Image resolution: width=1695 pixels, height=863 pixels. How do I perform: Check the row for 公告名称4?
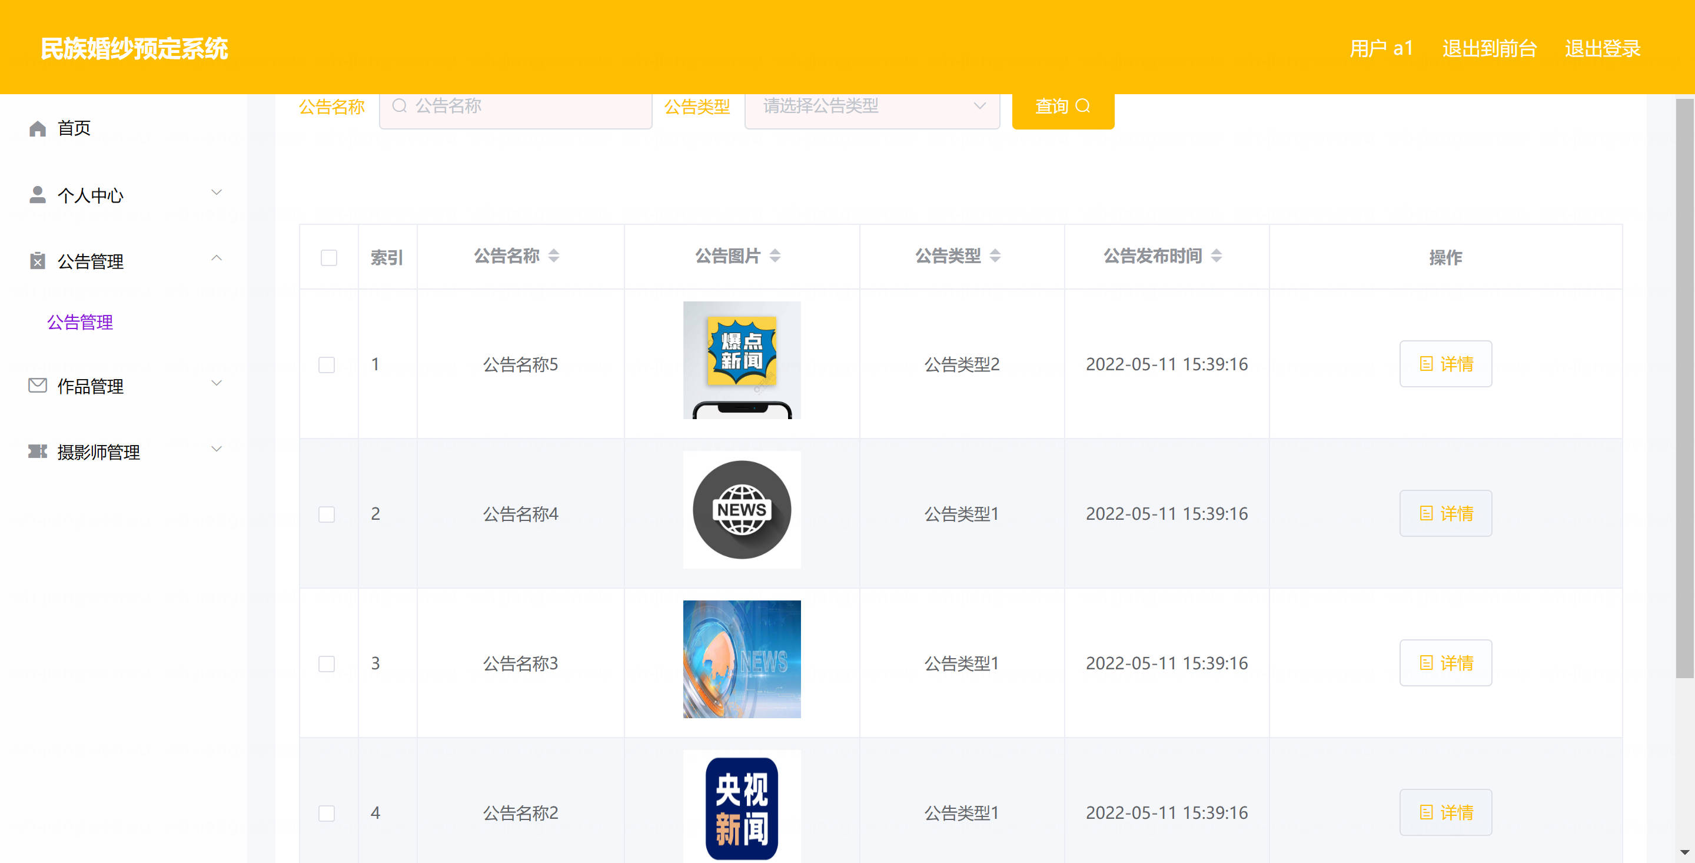327,514
